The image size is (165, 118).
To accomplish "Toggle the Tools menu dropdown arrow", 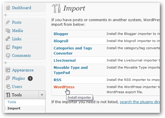I will pyautogui.click(x=42, y=95).
